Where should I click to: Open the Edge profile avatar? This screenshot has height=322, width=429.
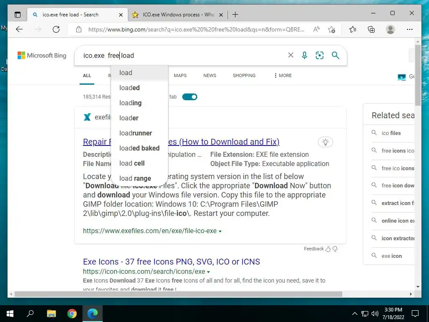coord(390,29)
